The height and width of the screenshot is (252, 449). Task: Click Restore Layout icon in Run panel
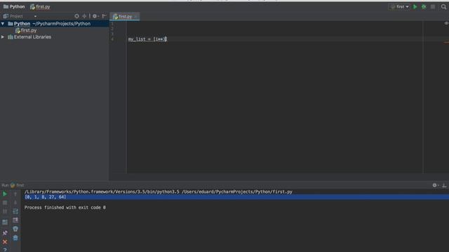5,222
